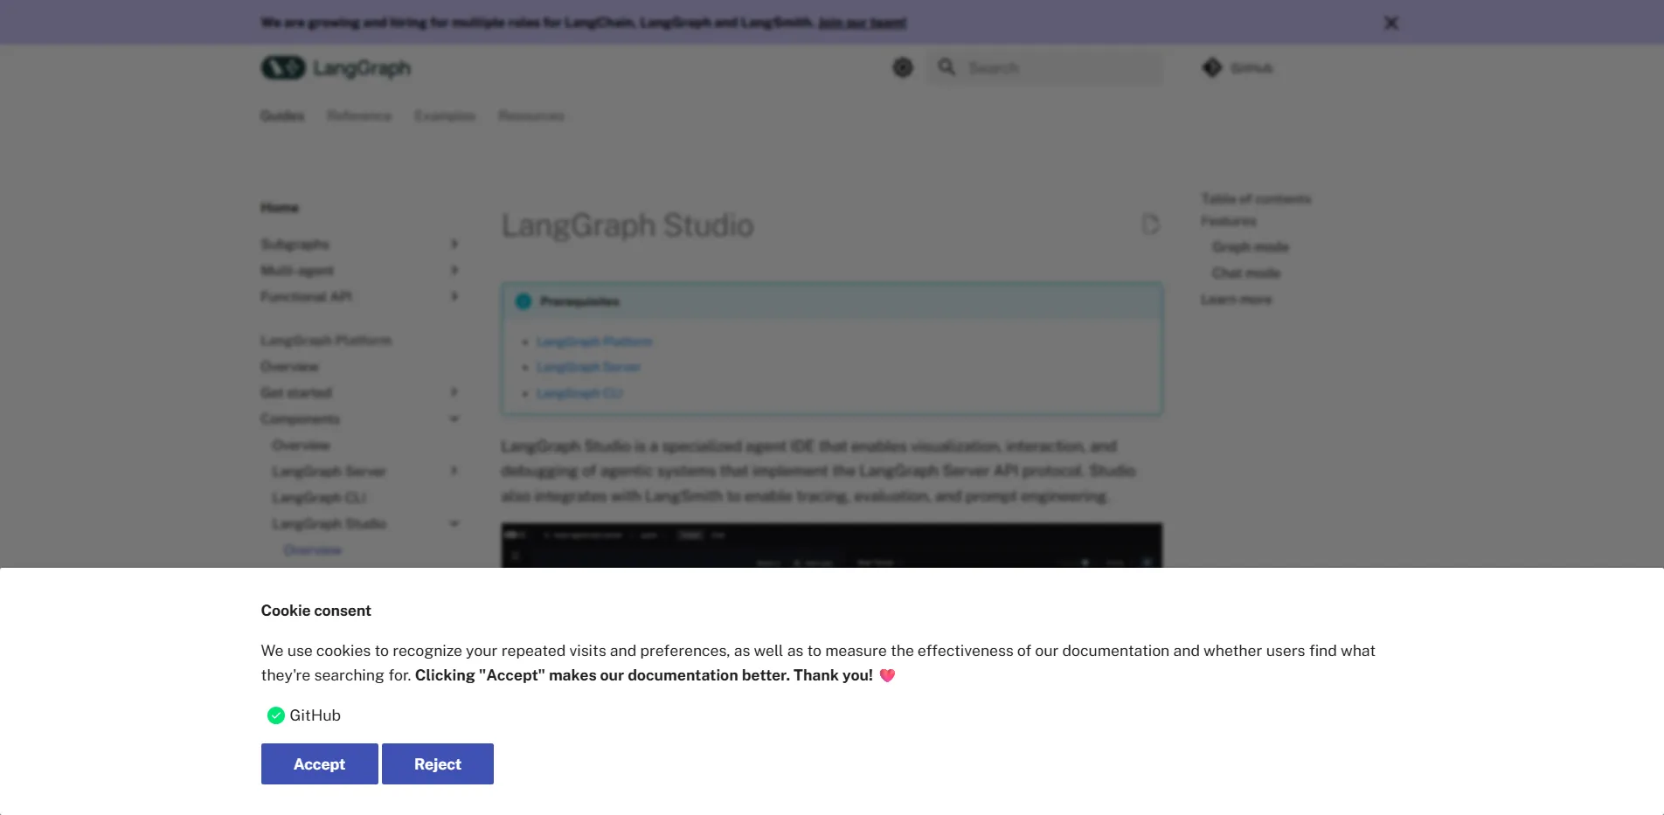Open the Join our team link
1664x815 pixels.
[861, 22]
